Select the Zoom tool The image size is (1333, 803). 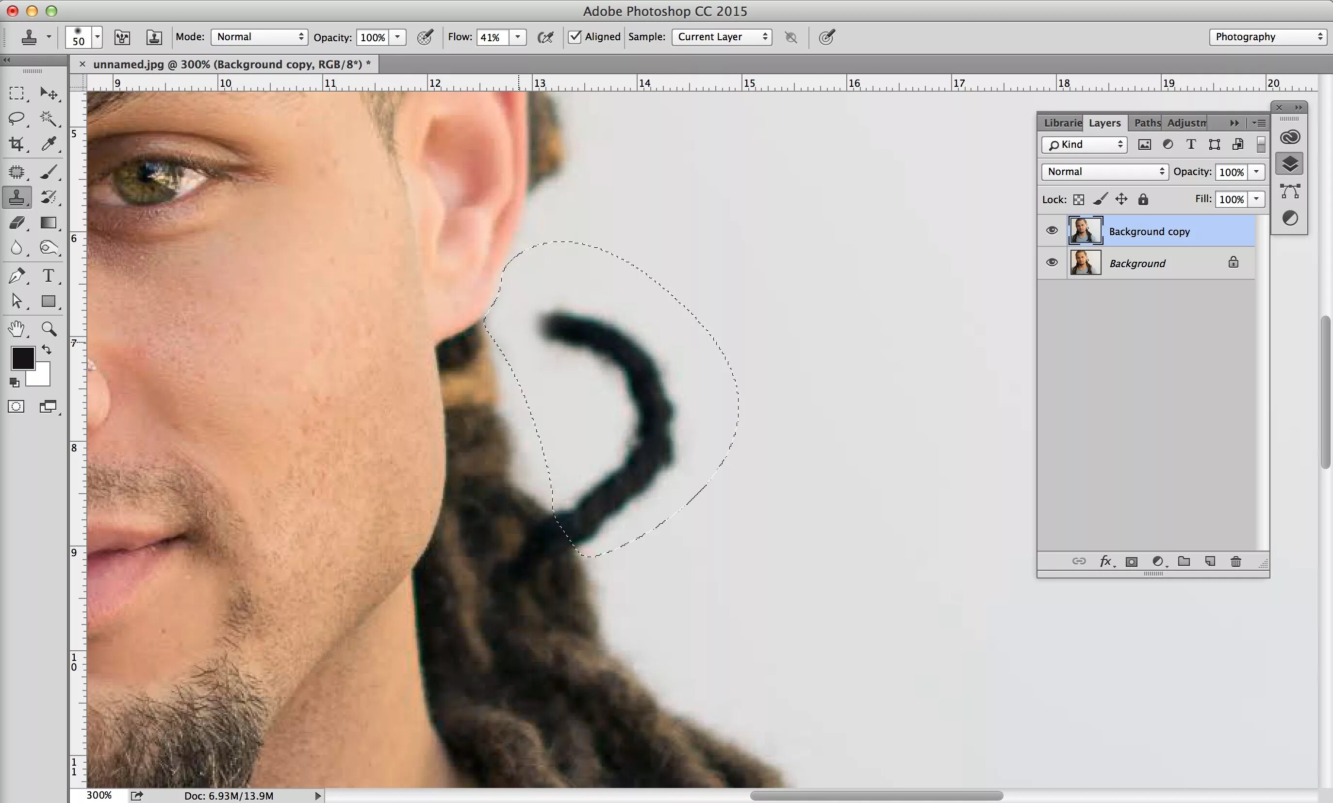[x=49, y=329]
